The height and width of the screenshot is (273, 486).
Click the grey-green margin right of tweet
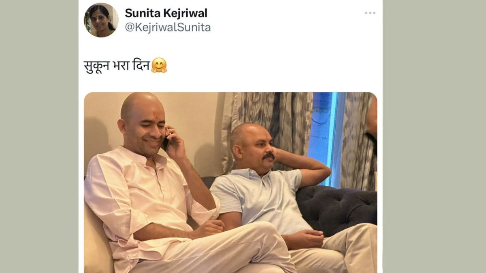pos(434,136)
